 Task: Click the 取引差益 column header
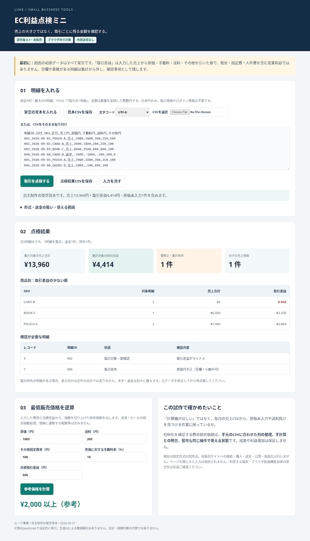[x=279, y=291]
